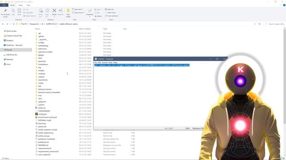Select the venv folder
The image size is (286, 160).
pos(40,99)
